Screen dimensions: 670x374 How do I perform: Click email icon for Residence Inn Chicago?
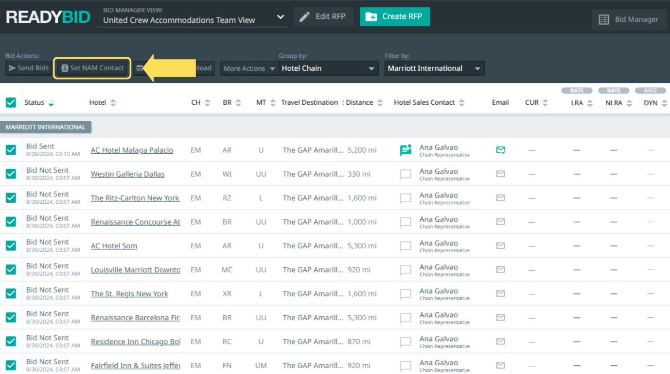[x=500, y=341]
